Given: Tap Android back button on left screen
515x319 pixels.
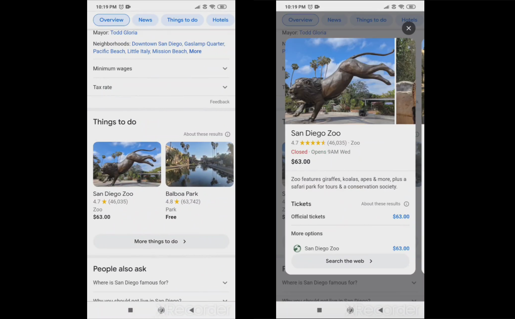Looking at the screenshot, I should tap(191, 310).
